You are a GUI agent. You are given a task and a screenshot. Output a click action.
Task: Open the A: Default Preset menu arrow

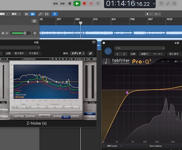51,59
